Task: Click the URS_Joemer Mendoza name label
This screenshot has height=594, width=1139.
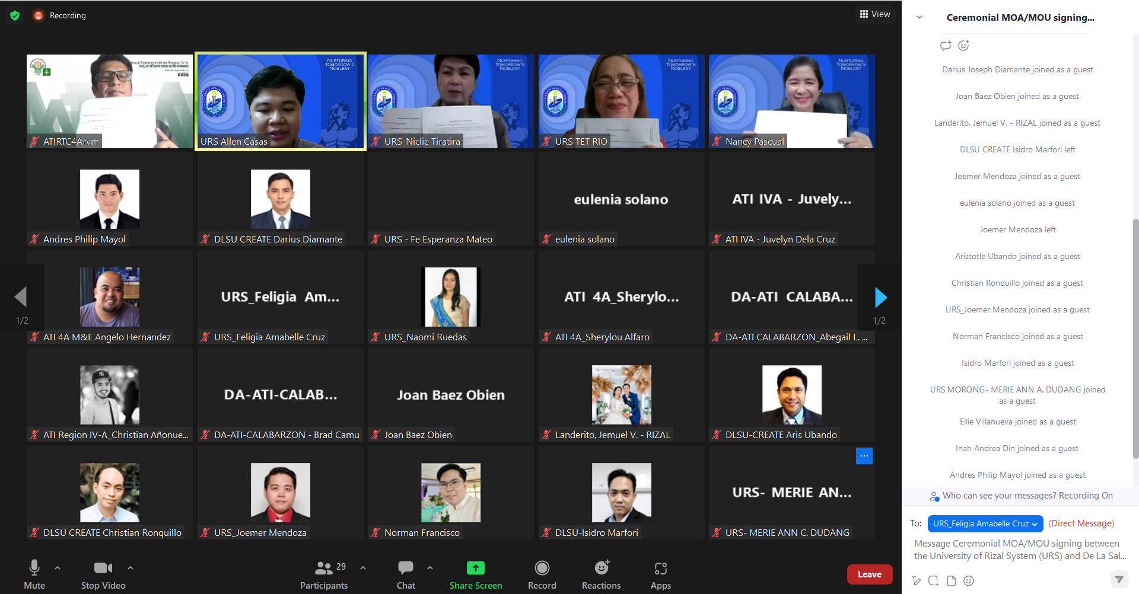Action: [260, 533]
